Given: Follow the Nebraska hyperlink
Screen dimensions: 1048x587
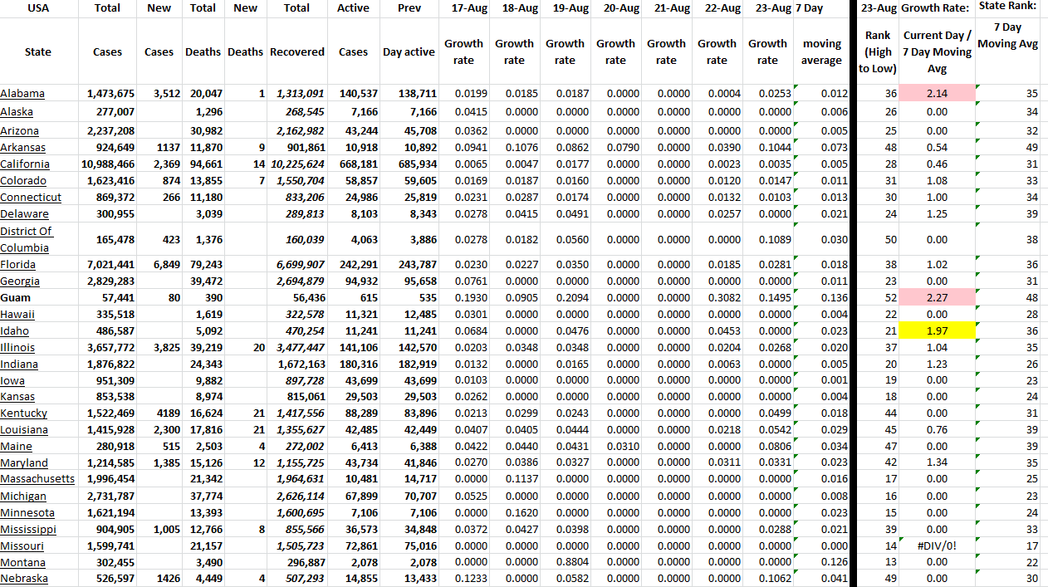Looking at the screenshot, I should 24,579.
